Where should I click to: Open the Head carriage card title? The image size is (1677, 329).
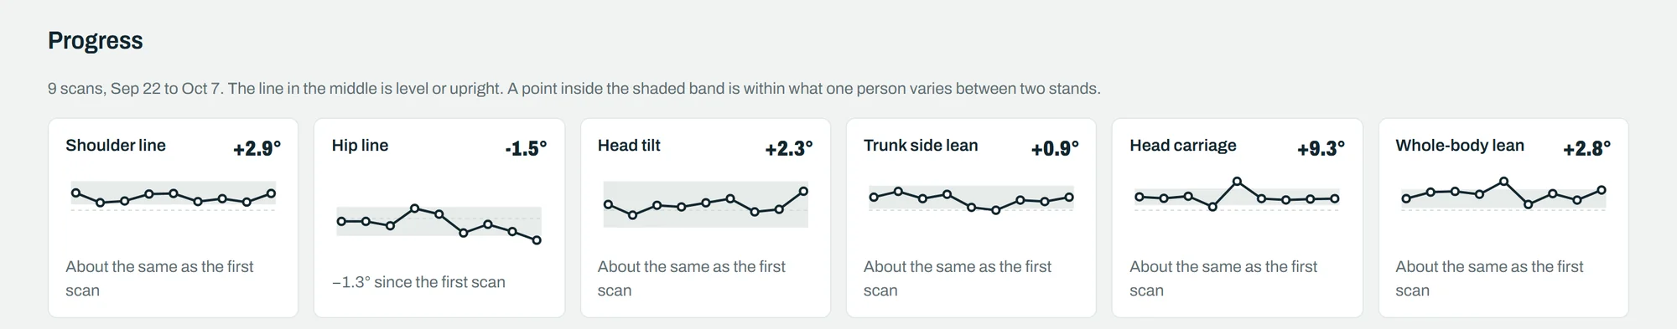1182,145
